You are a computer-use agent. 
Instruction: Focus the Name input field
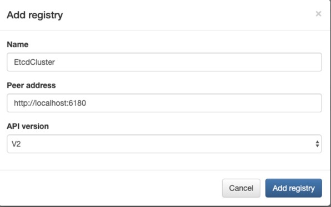click(x=164, y=62)
